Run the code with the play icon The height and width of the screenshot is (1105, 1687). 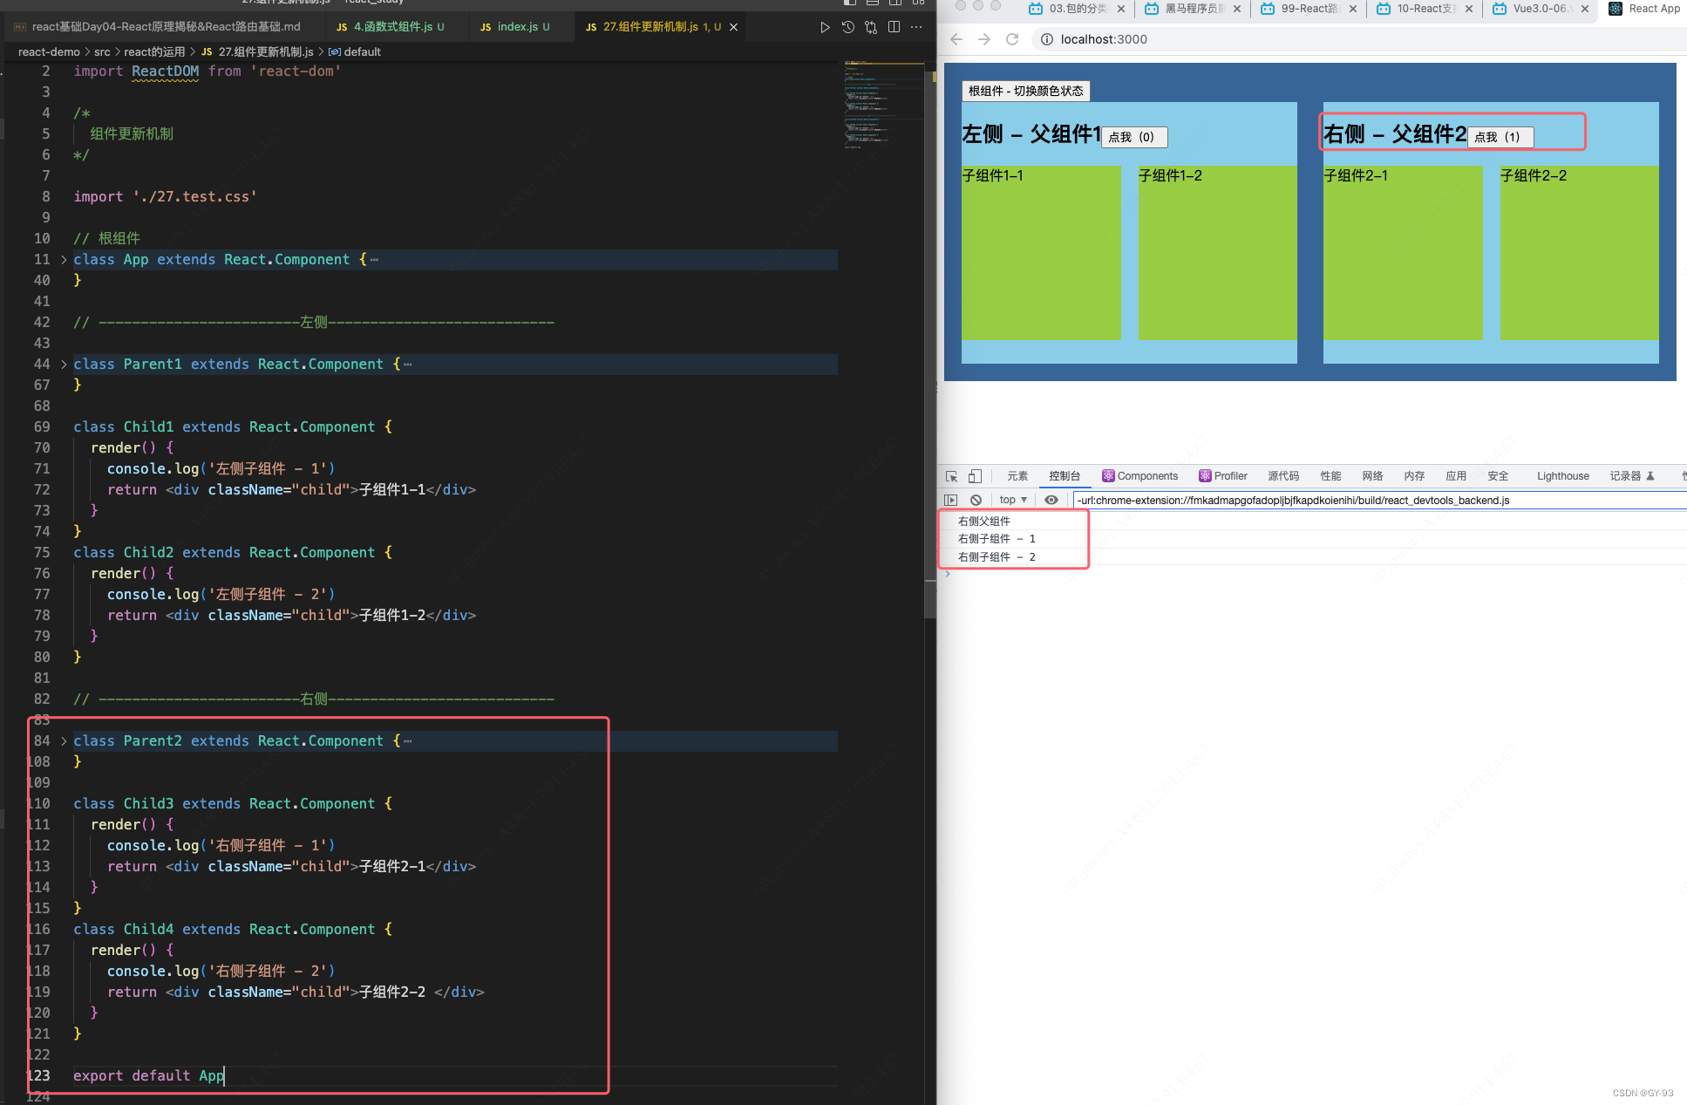(x=825, y=27)
